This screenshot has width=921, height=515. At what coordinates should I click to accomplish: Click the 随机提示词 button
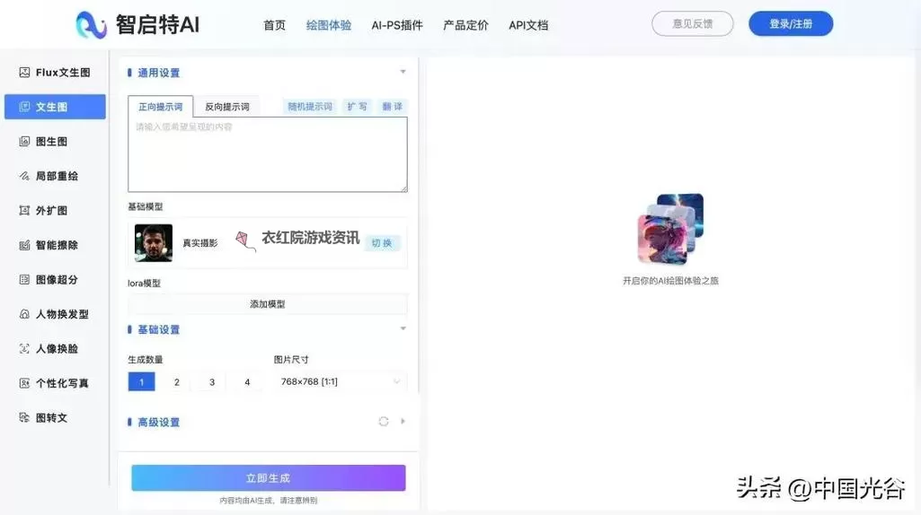(x=310, y=106)
